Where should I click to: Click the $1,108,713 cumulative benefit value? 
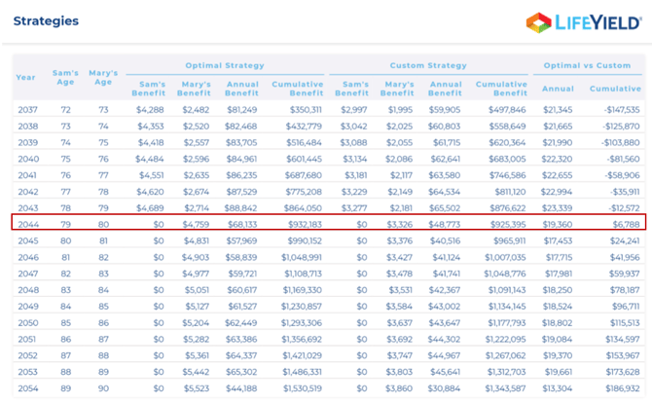pos(303,274)
